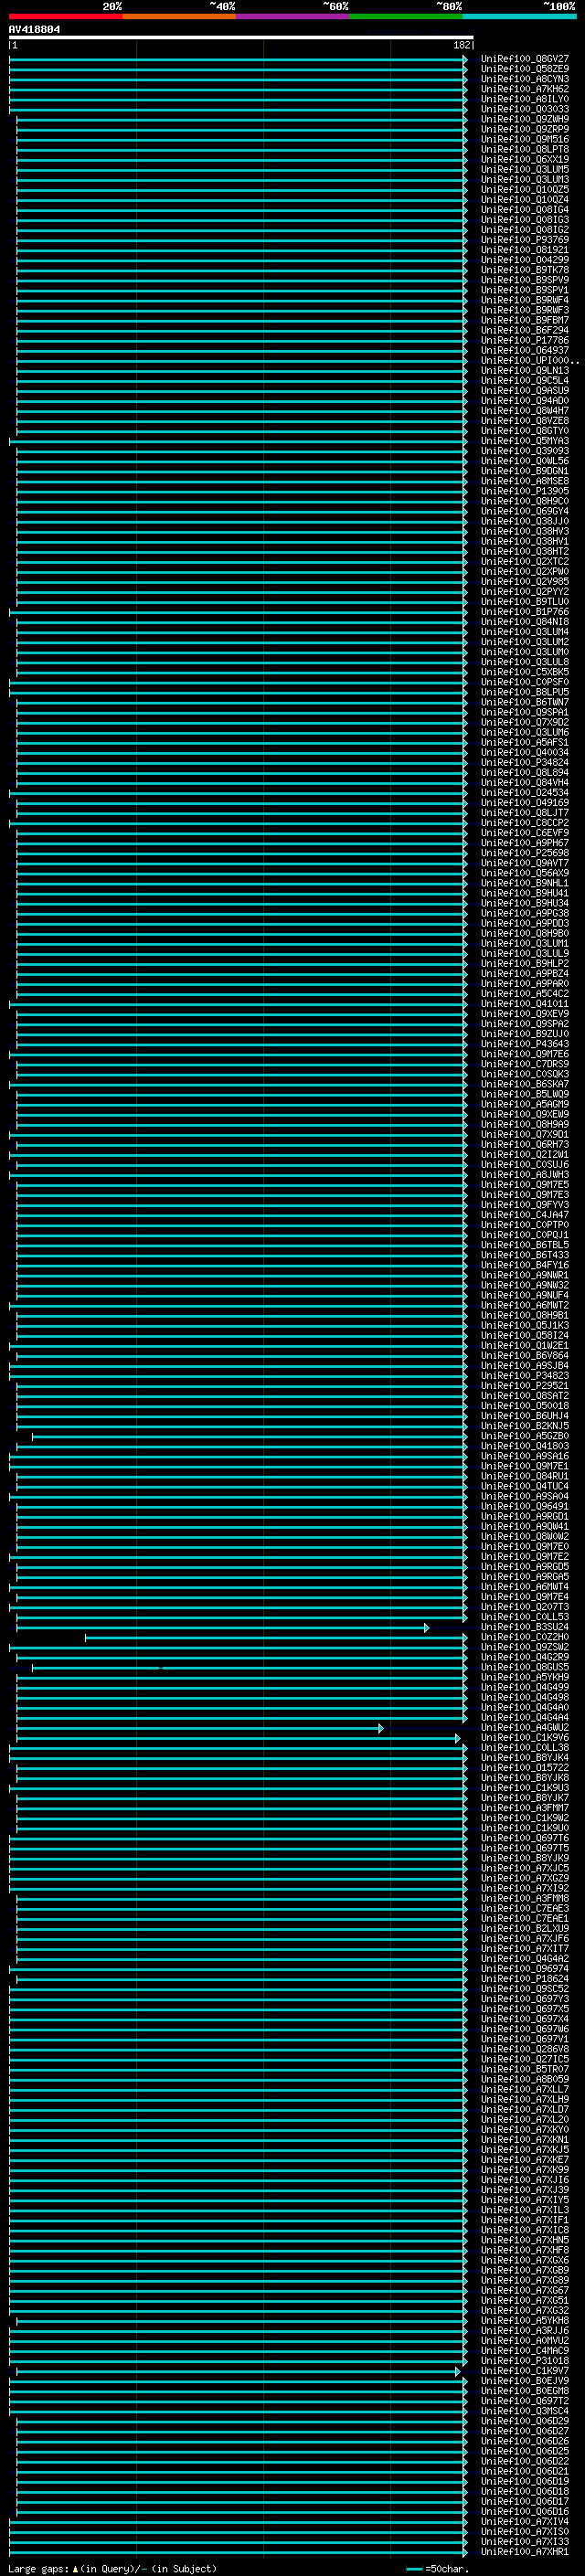585x2576 pixels.
Task: Click the red 20% identity legend segment
Action: (66, 16)
